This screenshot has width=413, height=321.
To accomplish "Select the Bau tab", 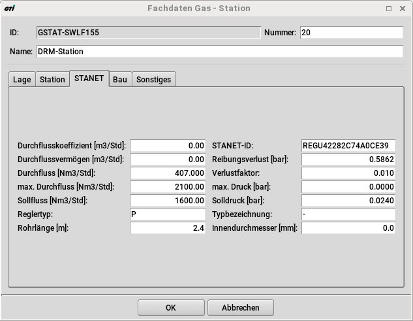I will point(120,80).
